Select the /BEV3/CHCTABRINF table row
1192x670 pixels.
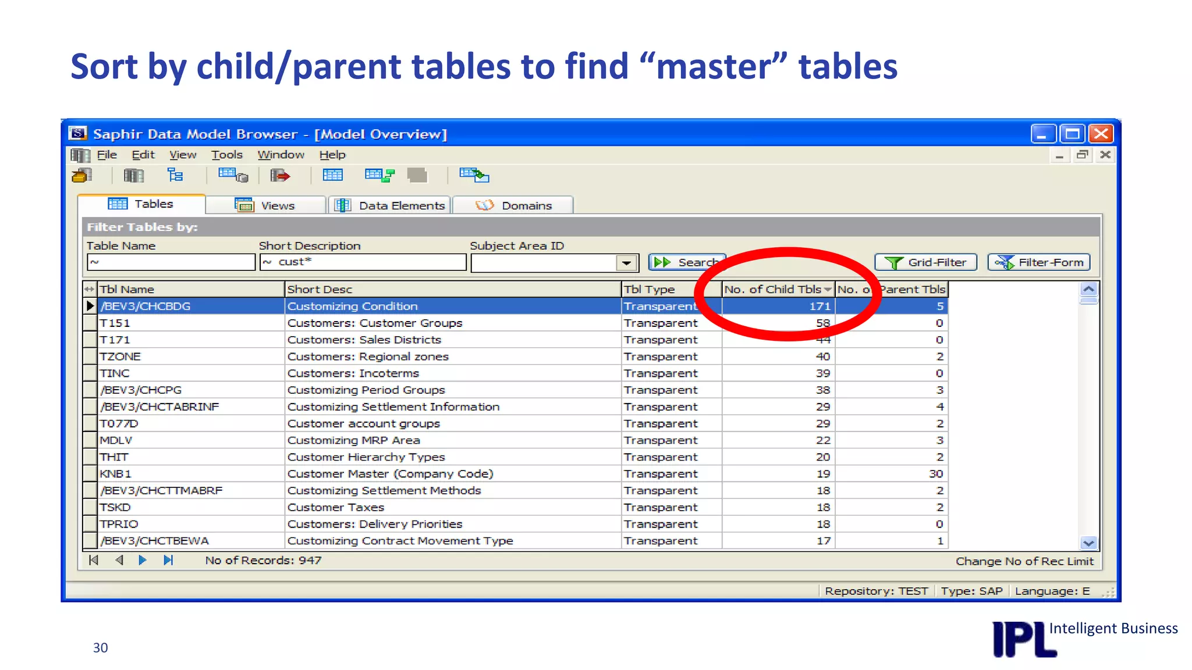pos(516,407)
